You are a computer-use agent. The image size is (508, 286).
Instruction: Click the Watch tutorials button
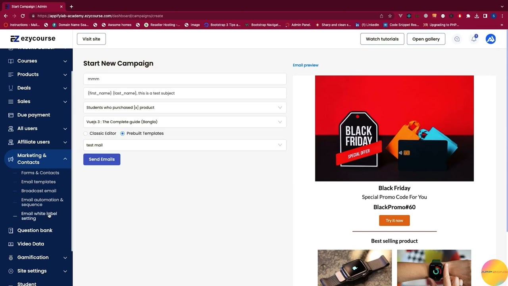(382, 39)
